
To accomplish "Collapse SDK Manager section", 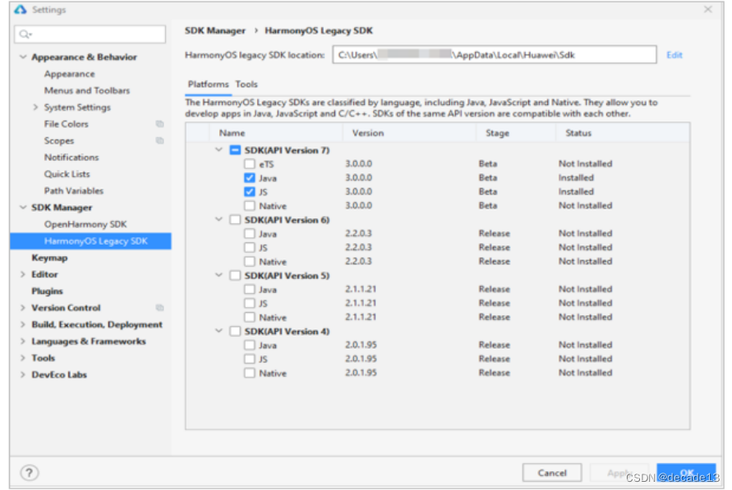I will (22, 208).
